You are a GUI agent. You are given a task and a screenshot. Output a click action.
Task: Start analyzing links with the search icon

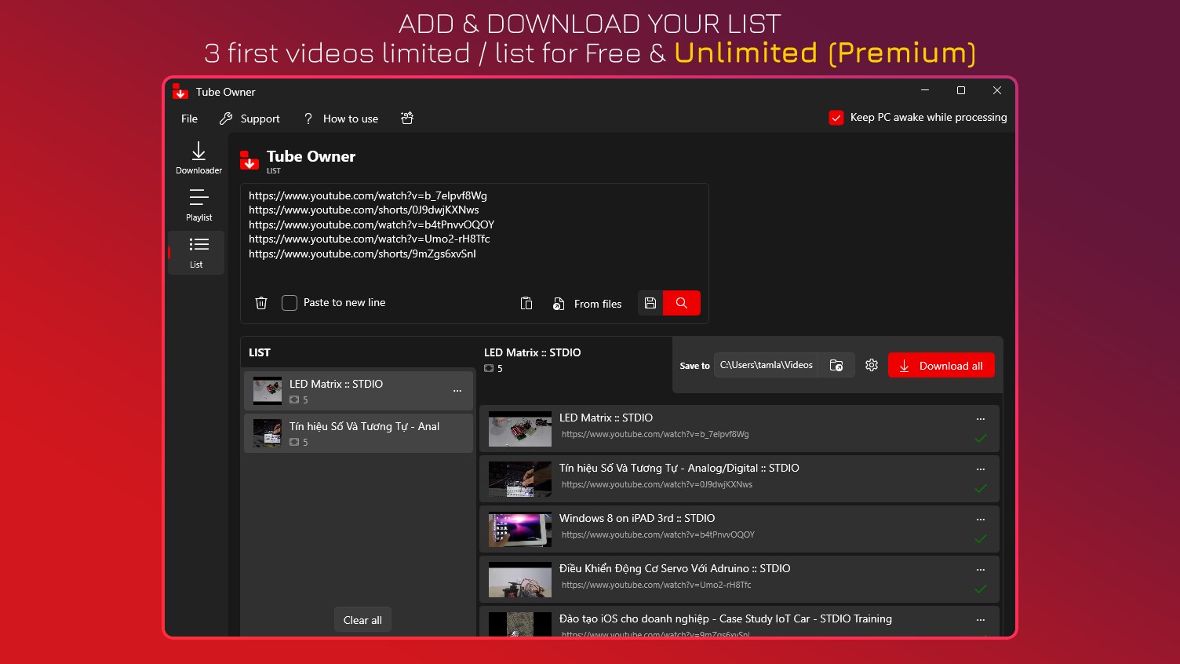click(681, 303)
